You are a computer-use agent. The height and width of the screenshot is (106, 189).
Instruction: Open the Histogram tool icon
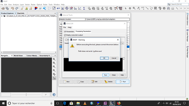point(62,8)
